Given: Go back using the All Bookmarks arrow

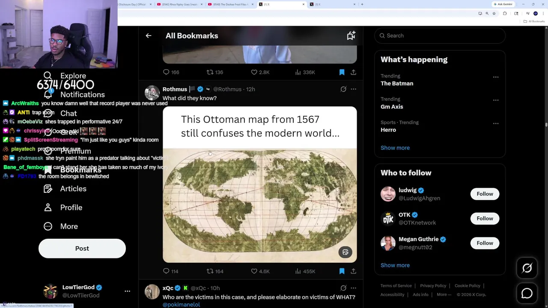Looking at the screenshot, I should click(149, 36).
